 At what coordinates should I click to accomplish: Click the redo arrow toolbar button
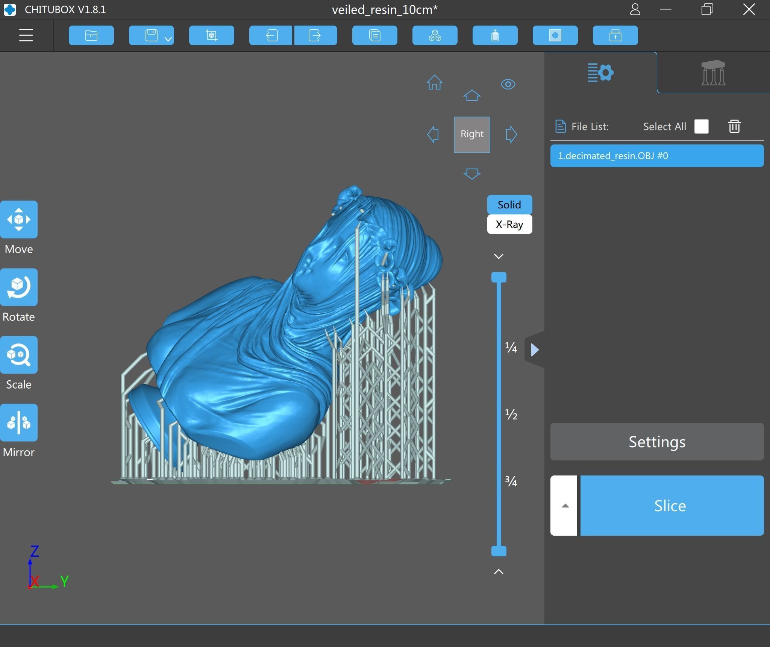[x=315, y=35]
